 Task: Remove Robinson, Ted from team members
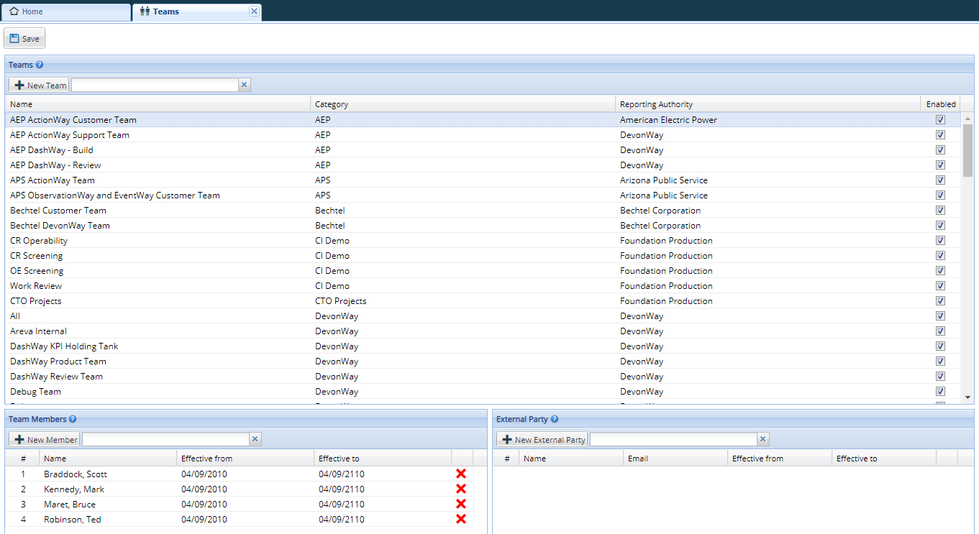point(461,519)
